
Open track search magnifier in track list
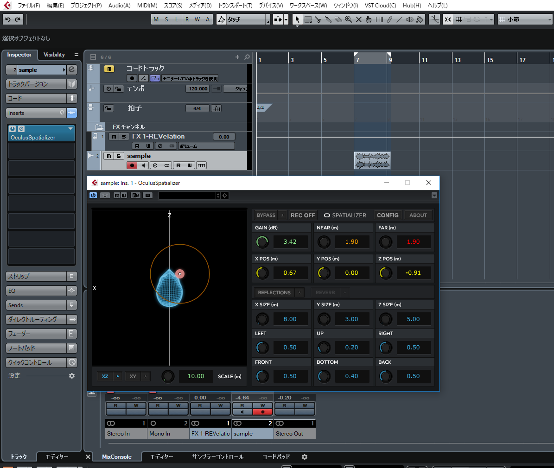(x=247, y=57)
